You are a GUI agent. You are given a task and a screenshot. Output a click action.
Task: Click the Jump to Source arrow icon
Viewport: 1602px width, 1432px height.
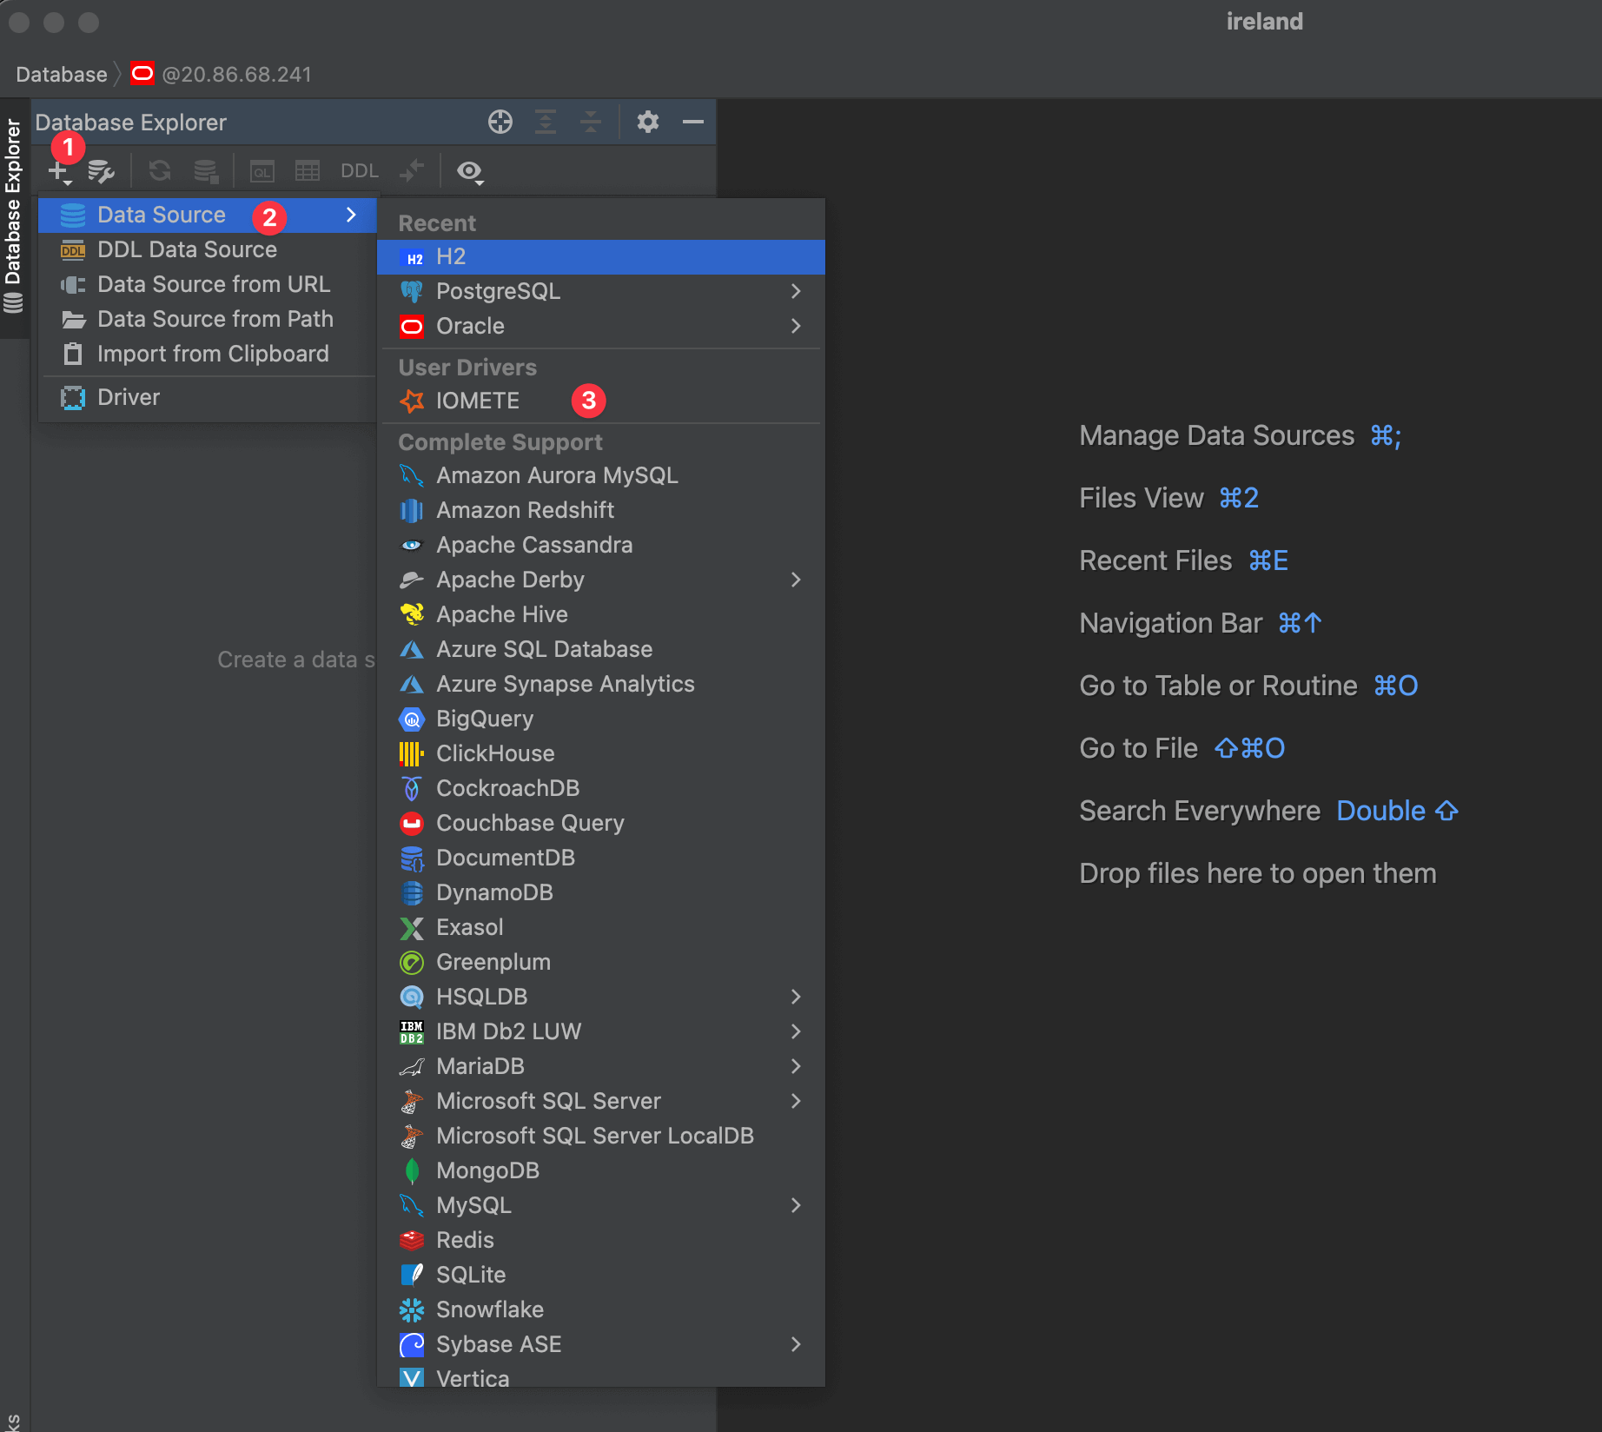click(412, 171)
